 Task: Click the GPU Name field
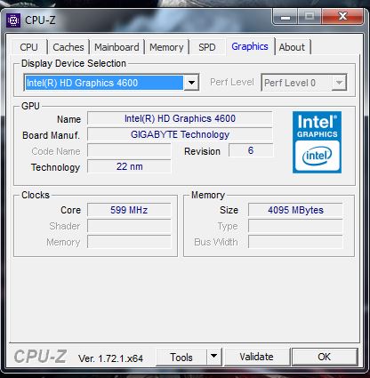point(180,118)
